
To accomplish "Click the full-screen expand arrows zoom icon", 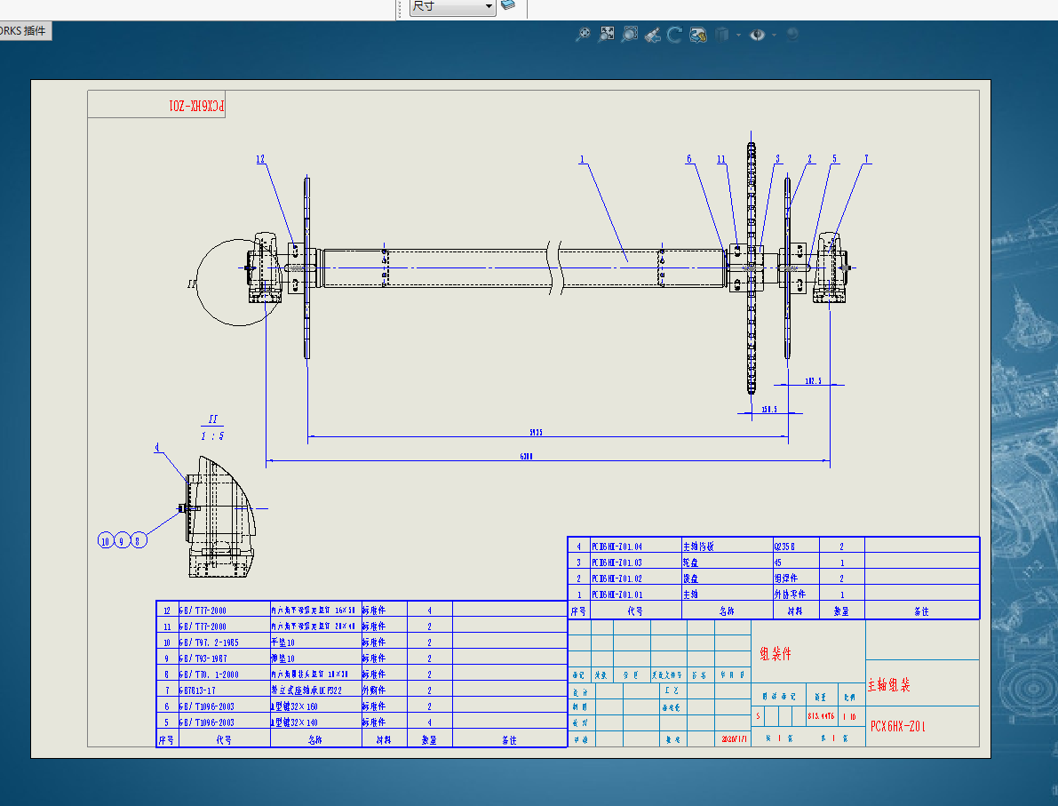I will click(x=608, y=34).
